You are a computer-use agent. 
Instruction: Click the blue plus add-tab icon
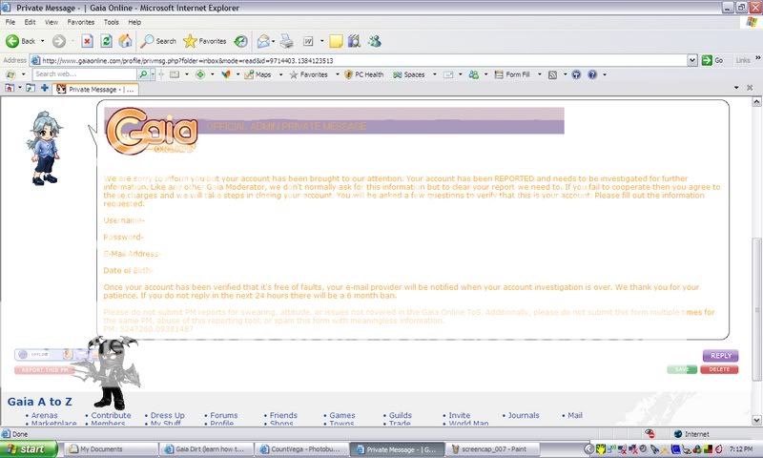tap(44, 88)
